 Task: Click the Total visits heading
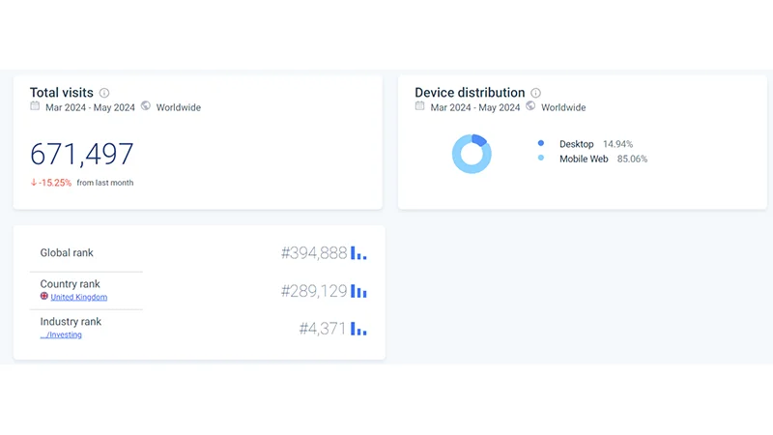62,93
